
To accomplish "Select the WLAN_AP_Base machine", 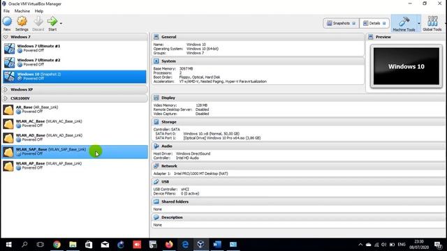I will click(75, 166).
